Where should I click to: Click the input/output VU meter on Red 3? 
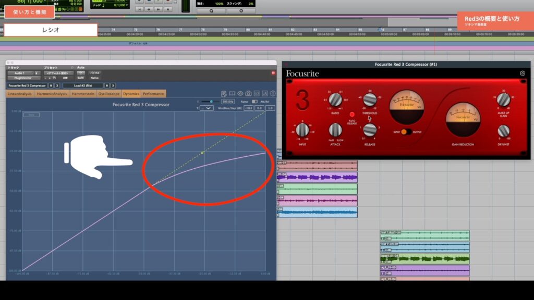coord(407,107)
